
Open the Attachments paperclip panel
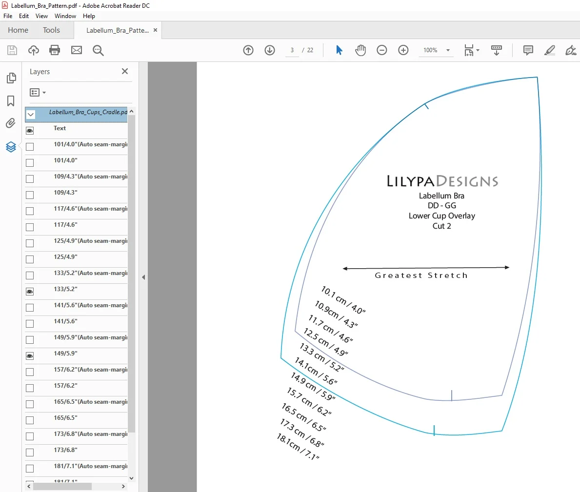click(11, 123)
